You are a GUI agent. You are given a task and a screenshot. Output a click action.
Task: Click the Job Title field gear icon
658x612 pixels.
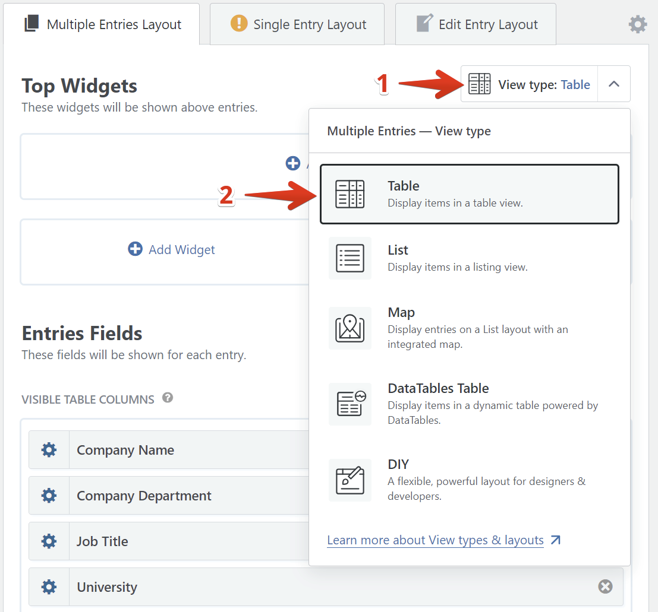click(x=49, y=541)
